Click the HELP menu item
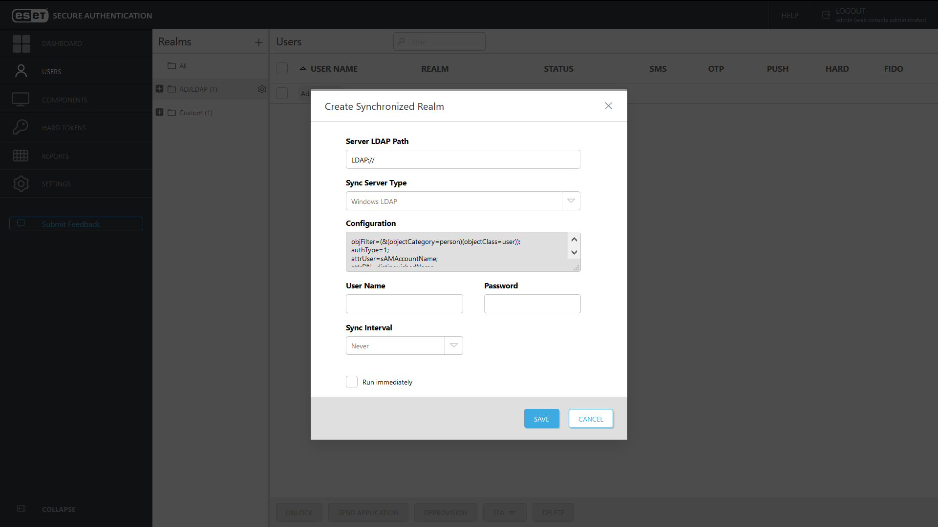The image size is (938, 527). 789,15
